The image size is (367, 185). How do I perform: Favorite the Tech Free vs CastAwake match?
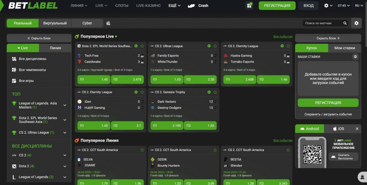(142, 46)
